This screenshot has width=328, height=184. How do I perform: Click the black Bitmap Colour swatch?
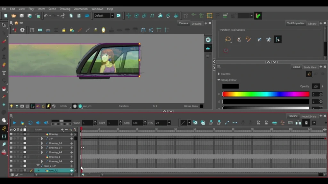[x=230, y=86]
